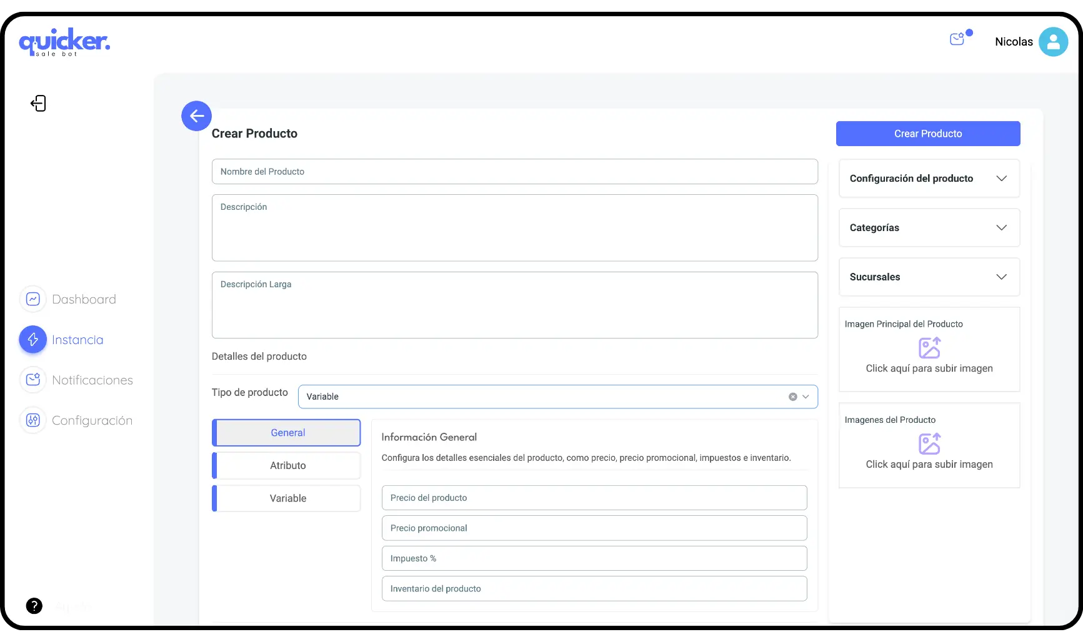The height and width of the screenshot is (642, 1083).
Task: Focus the Precio del producto field
Action: pyautogui.click(x=594, y=498)
